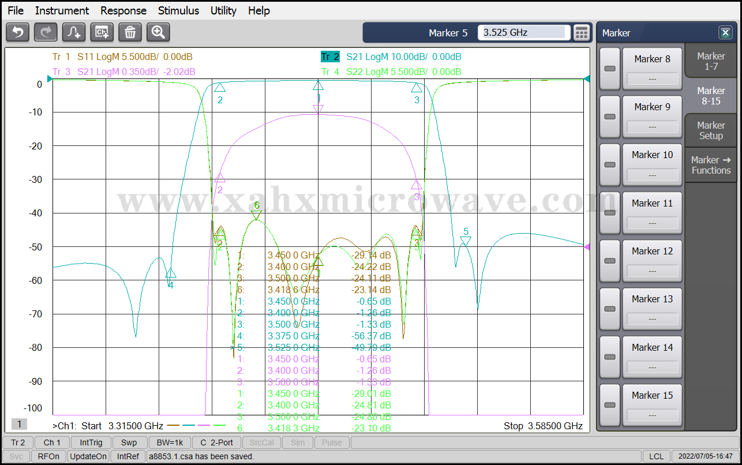
Task: Add a new trace using toolbar icon
Action: pos(74,32)
